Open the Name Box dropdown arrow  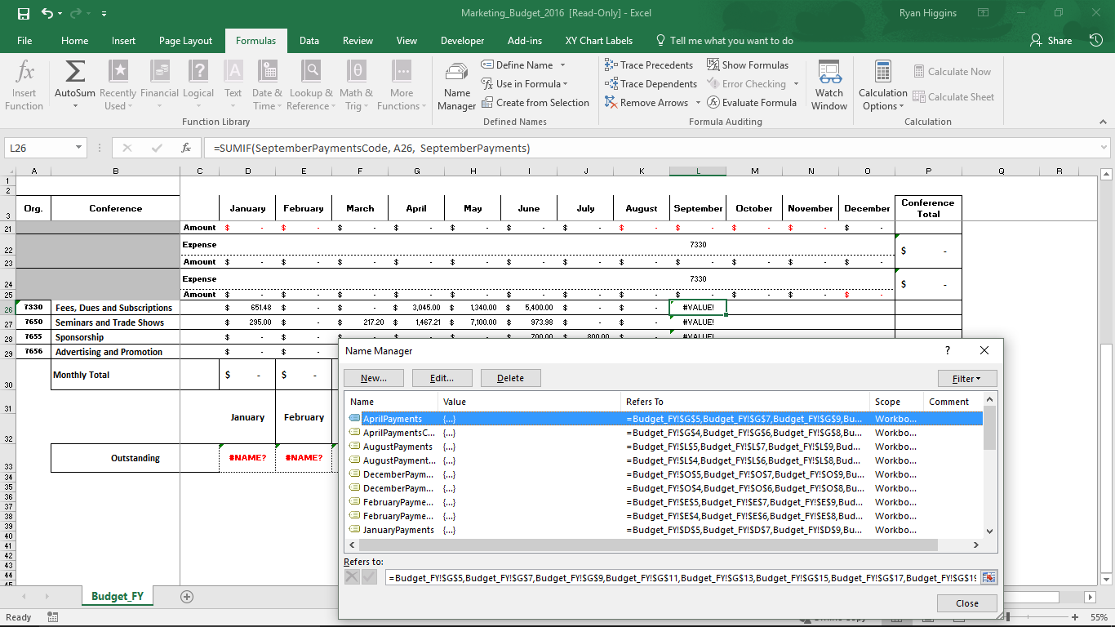point(79,148)
